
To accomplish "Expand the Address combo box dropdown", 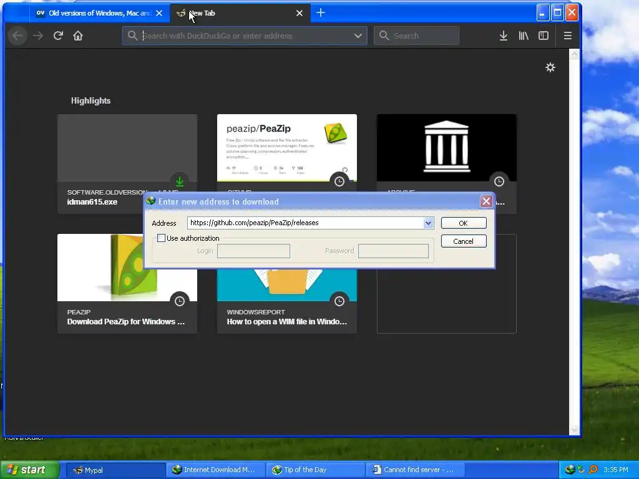I will 428,223.
